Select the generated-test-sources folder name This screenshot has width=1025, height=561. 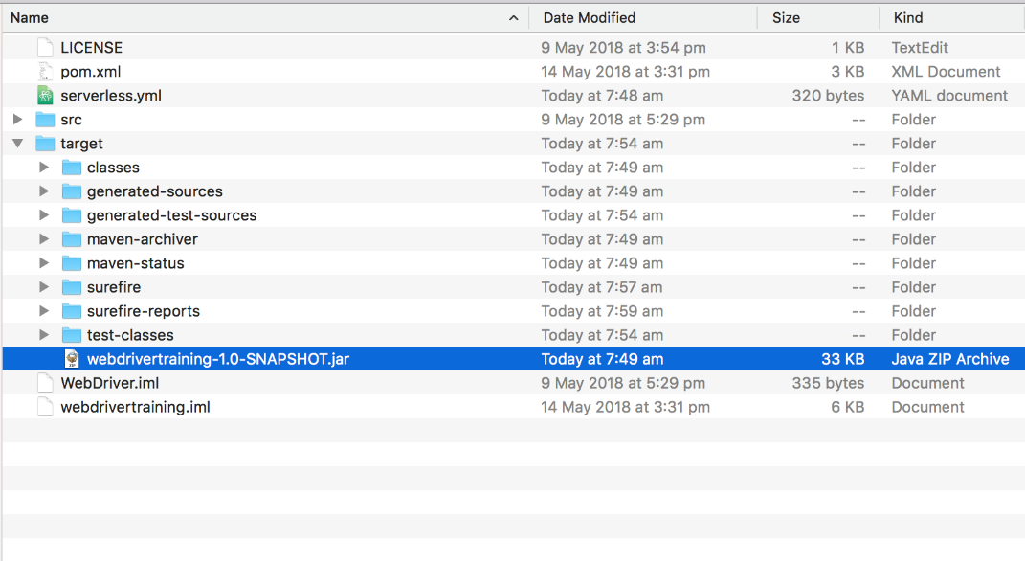tap(171, 215)
